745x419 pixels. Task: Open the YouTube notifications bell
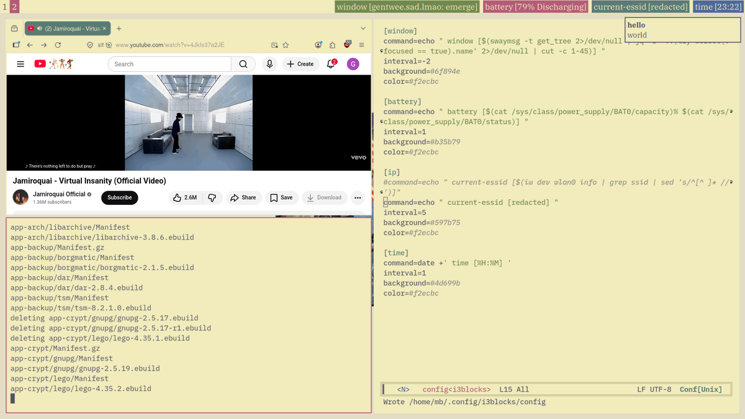(x=330, y=63)
